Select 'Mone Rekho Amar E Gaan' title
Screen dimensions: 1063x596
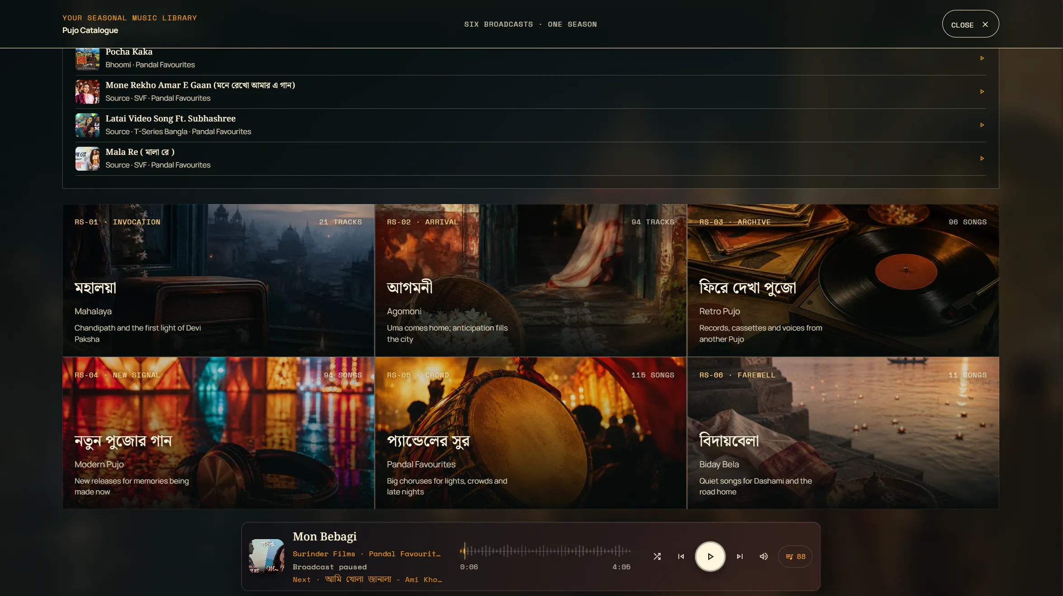click(x=200, y=85)
